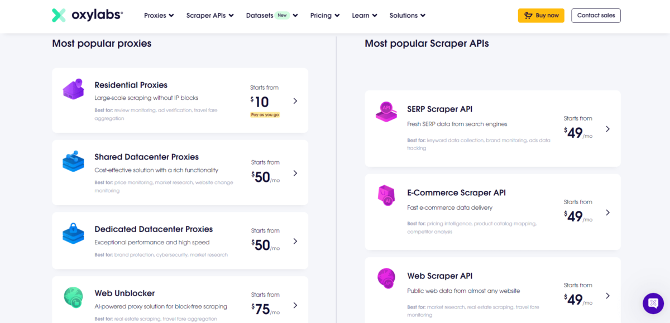Click the arrow on the Web Unblocker card

coord(295,305)
